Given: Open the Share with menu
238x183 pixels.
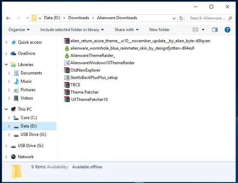Looking at the screenshot, I should 127,30.
